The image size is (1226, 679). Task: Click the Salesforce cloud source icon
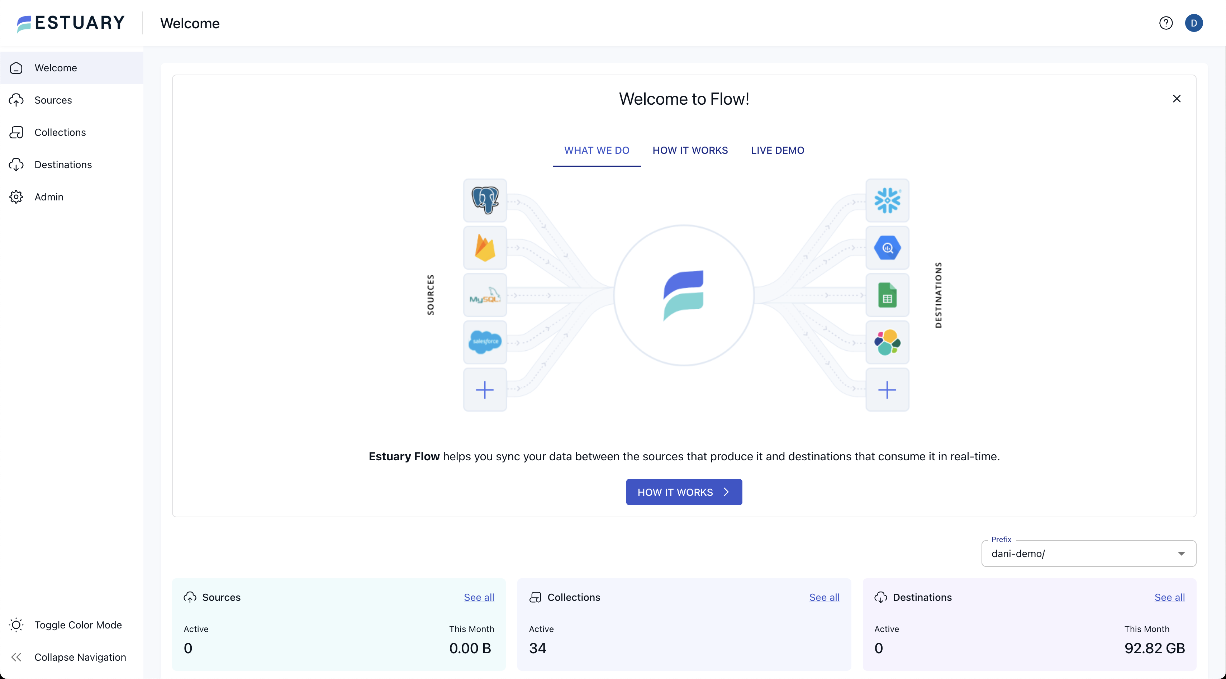tap(485, 342)
